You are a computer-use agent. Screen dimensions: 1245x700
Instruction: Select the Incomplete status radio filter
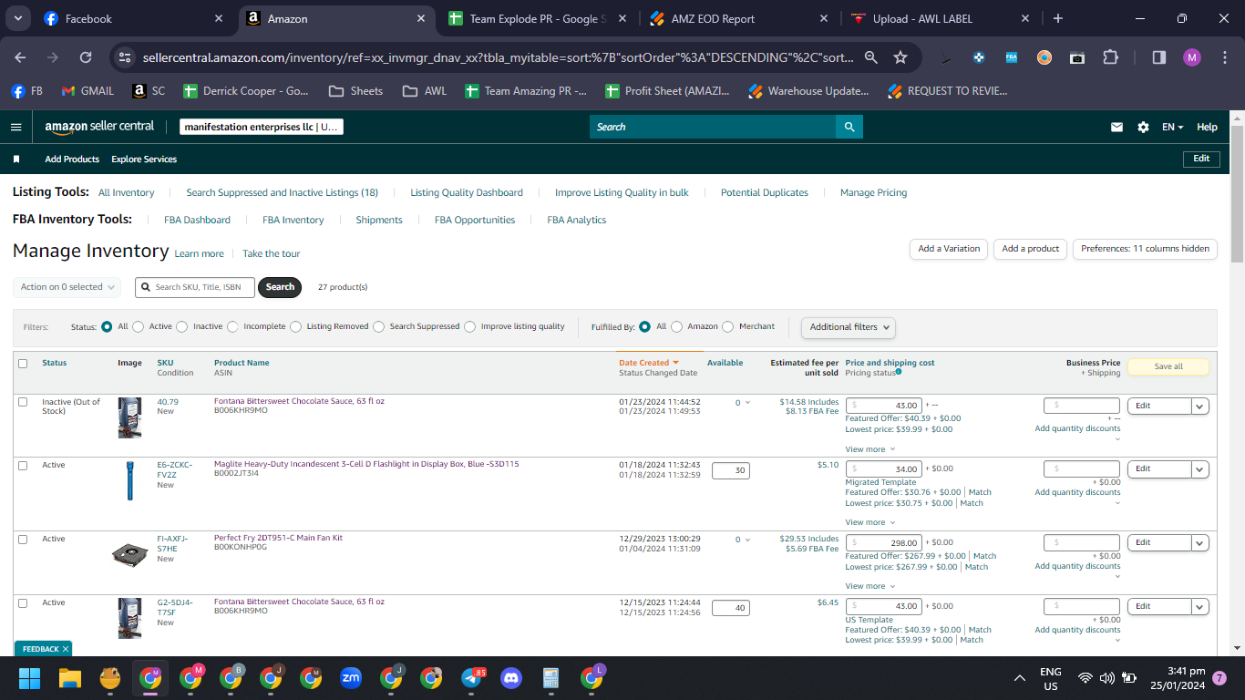(232, 326)
